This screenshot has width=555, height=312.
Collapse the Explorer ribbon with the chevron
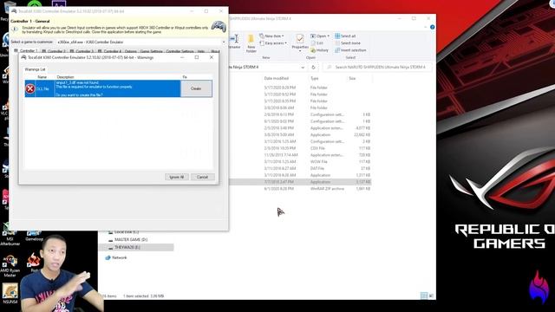point(426,27)
